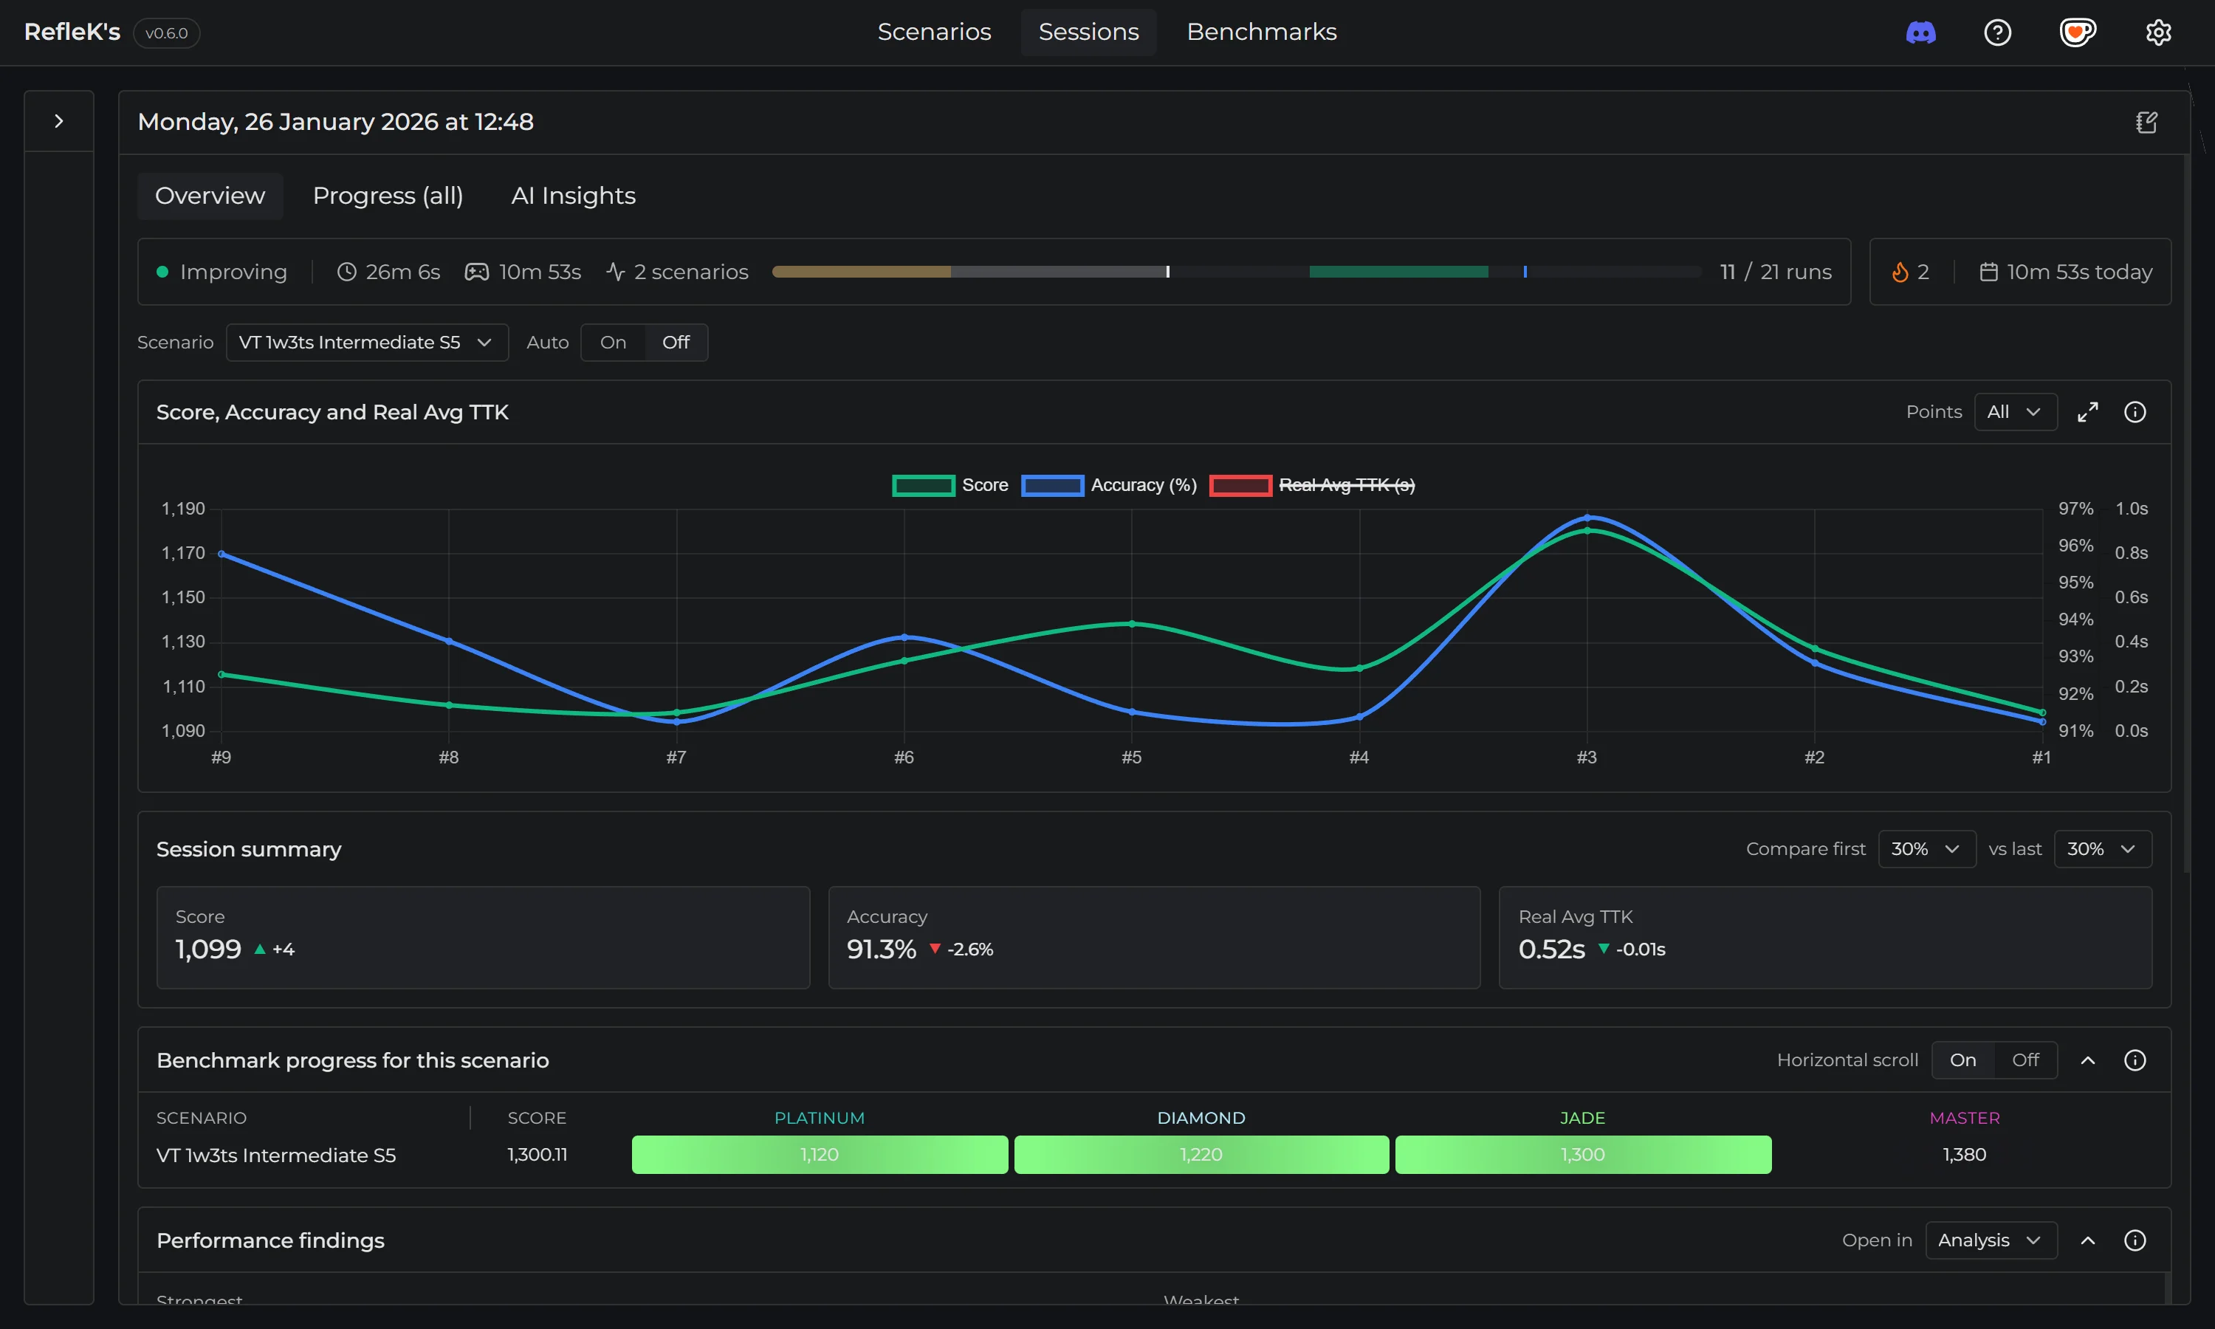The width and height of the screenshot is (2215, 1329).
Task: Open the Discord community icon
Action: pos(1920,32)
